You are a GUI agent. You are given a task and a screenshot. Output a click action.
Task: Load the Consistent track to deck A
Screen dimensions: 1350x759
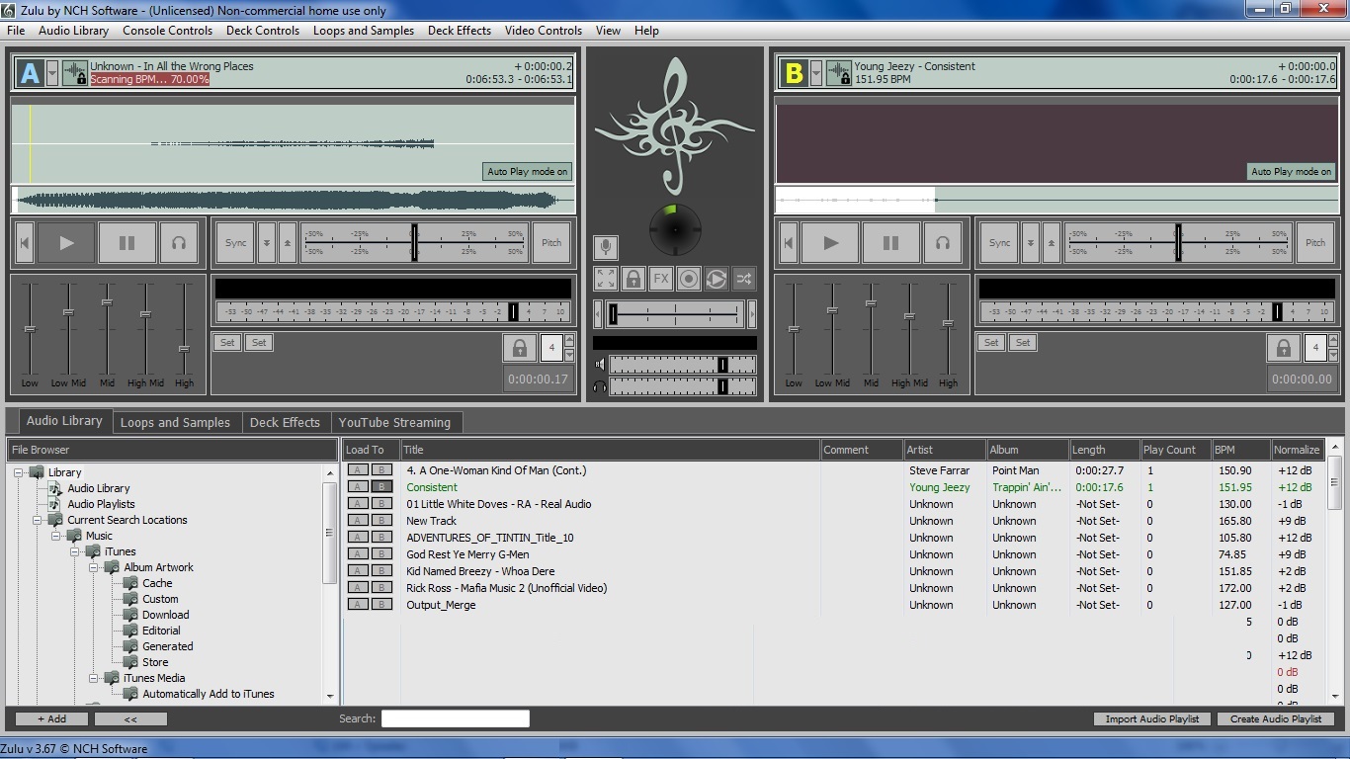[x=357, y=487]
